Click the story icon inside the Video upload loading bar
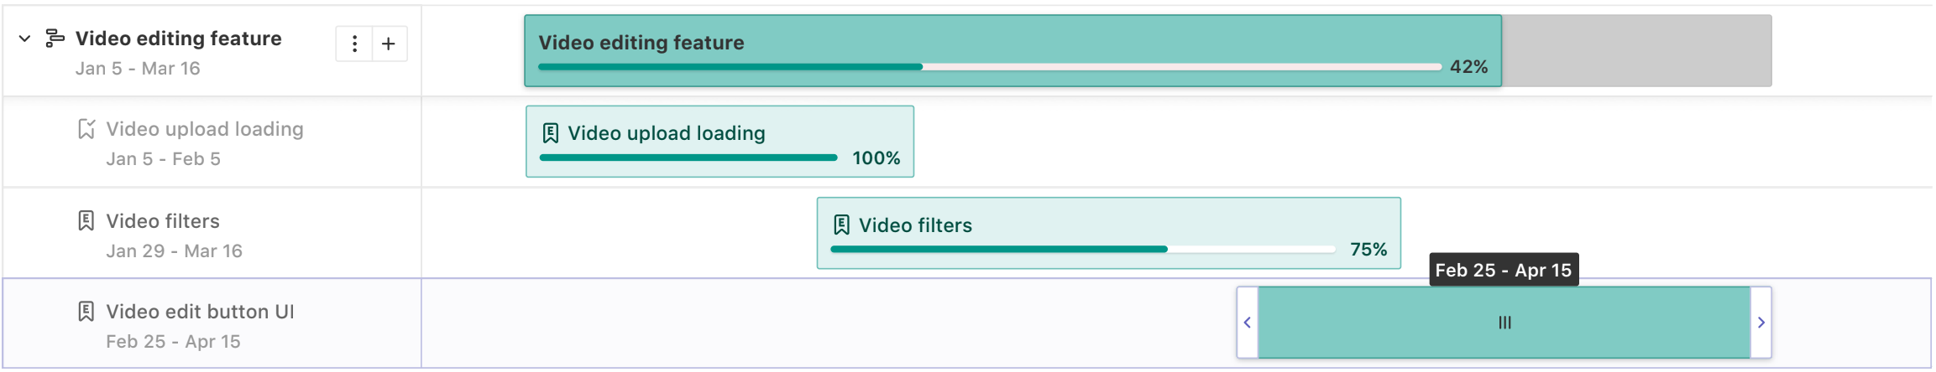 point(551,133)
